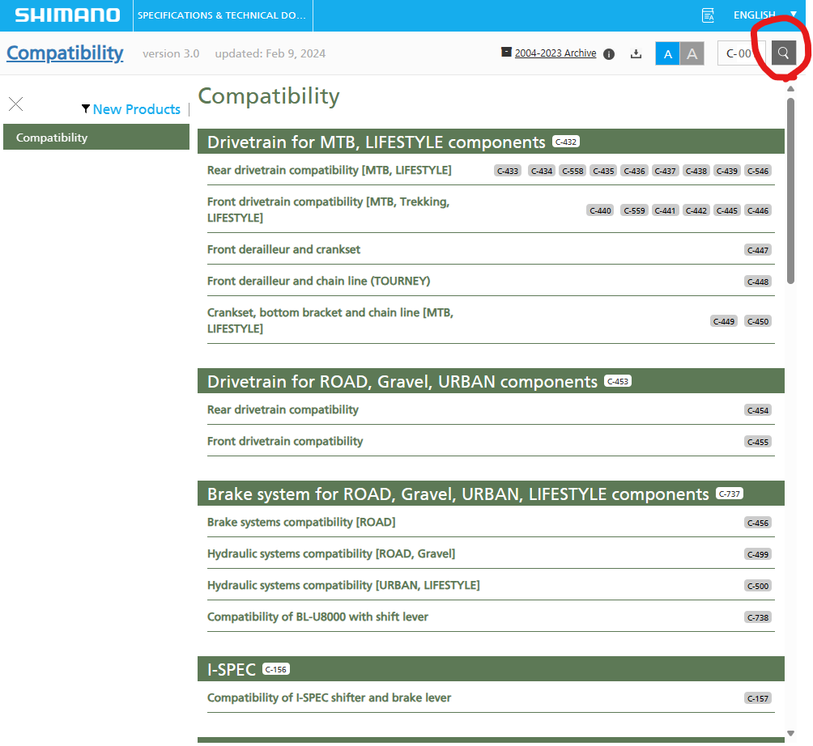Screen dimensions: 813x746
Task: Open code badge C-434
Action: pyautogui.click(x=542, y=171)
